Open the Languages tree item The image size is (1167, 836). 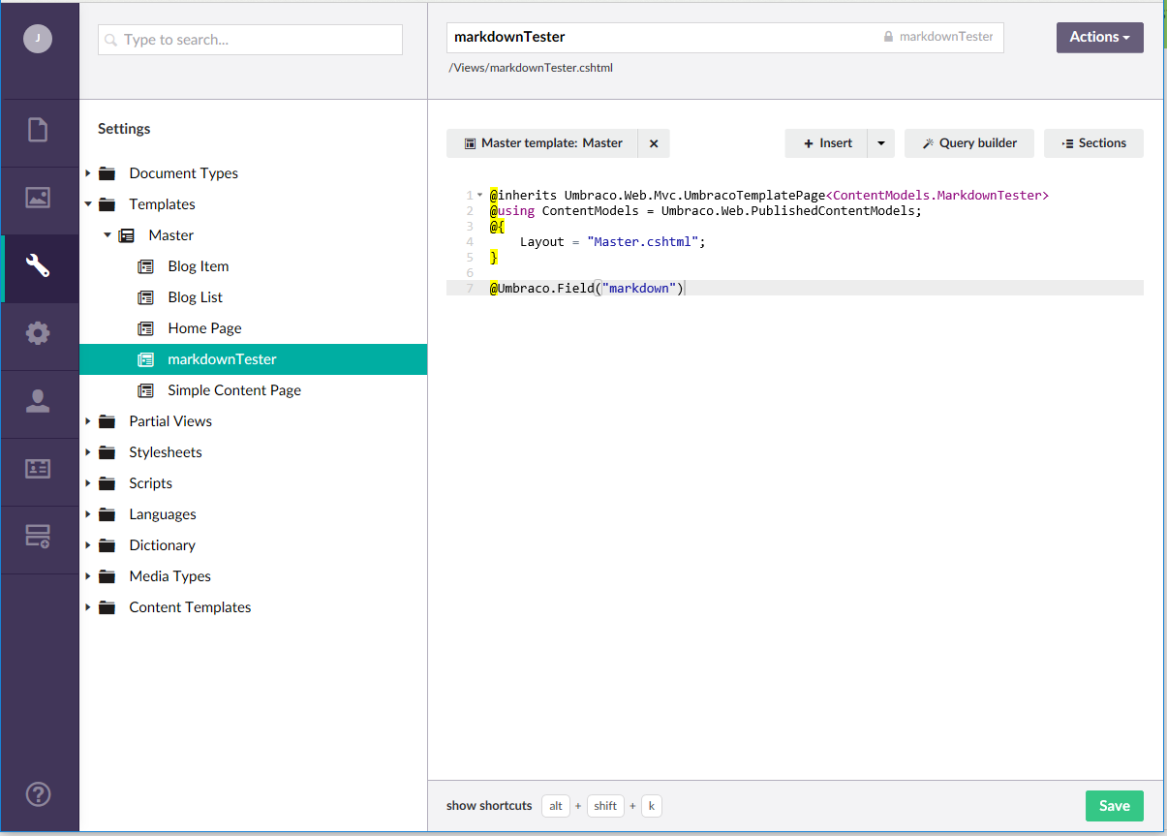(163, 514)
